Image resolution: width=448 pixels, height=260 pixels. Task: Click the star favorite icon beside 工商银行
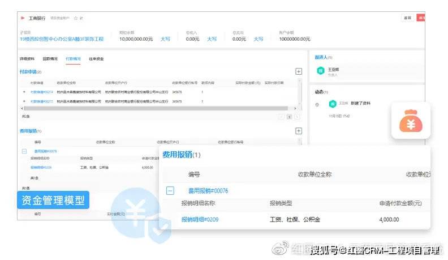[76, 18]
